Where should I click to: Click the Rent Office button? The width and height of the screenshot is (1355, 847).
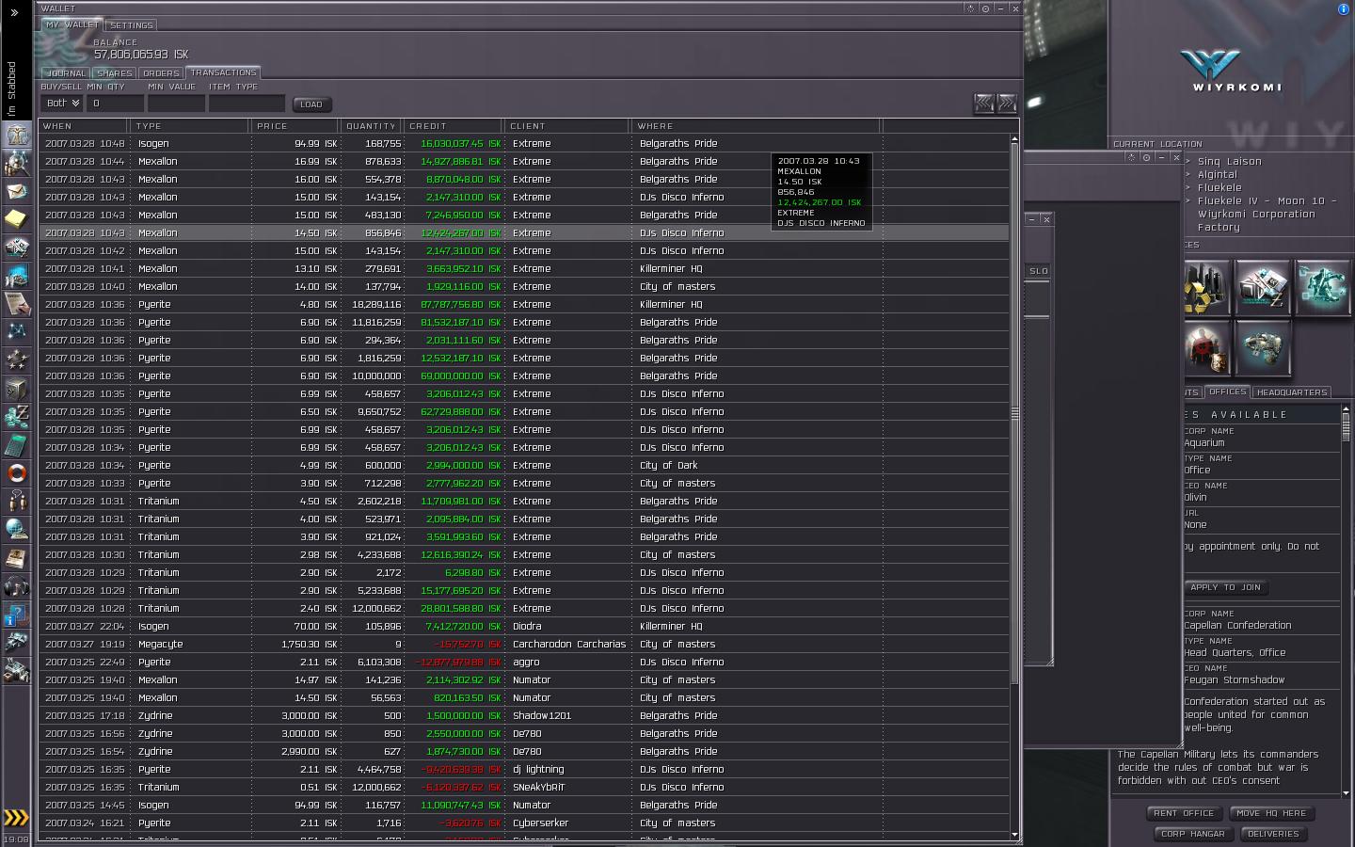(x=1184, y=813)
